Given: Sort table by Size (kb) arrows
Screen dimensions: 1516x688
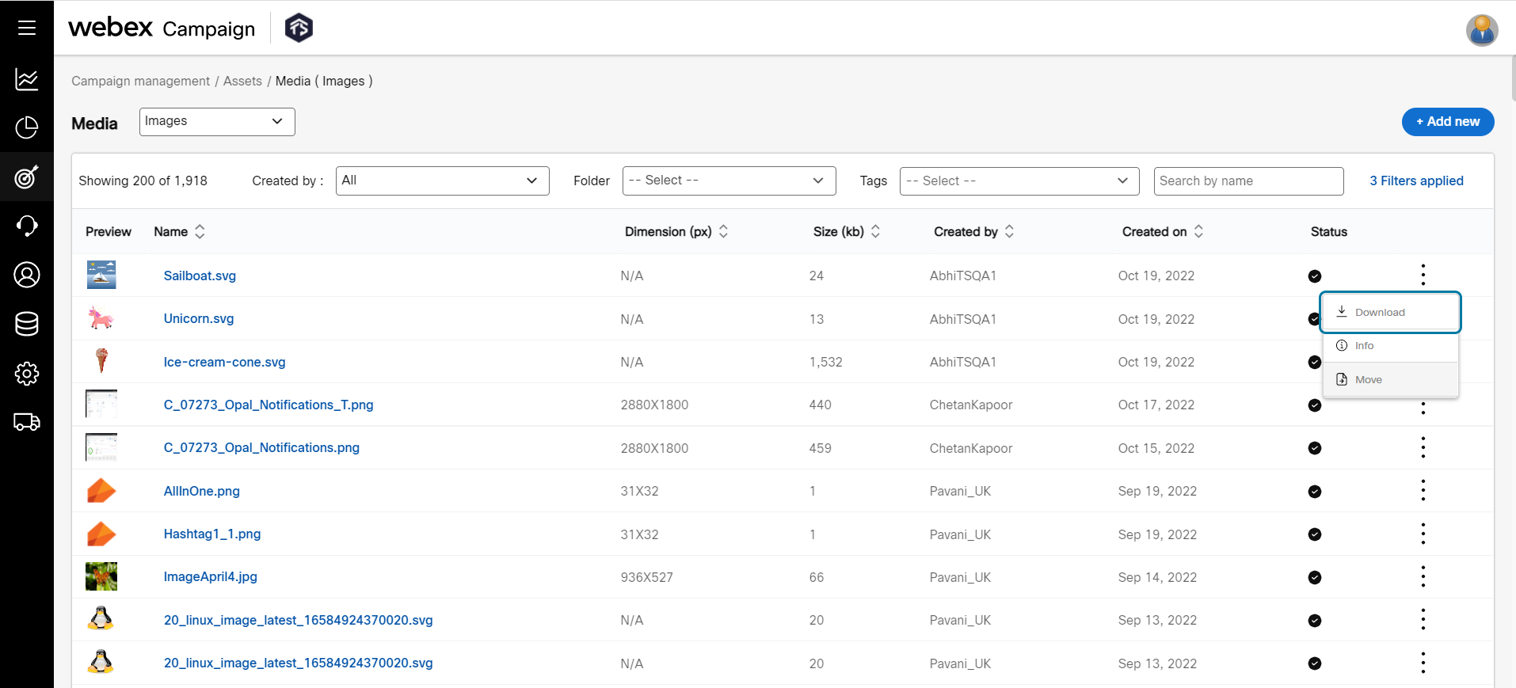Looking at the screenshot, I should 875,231.
